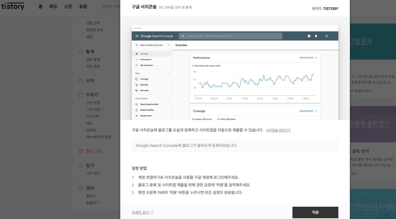This screenshot has height=219, width=396.
Task: Open 스킨 변경 in sidebar
Action: click(x=93, y=103)
